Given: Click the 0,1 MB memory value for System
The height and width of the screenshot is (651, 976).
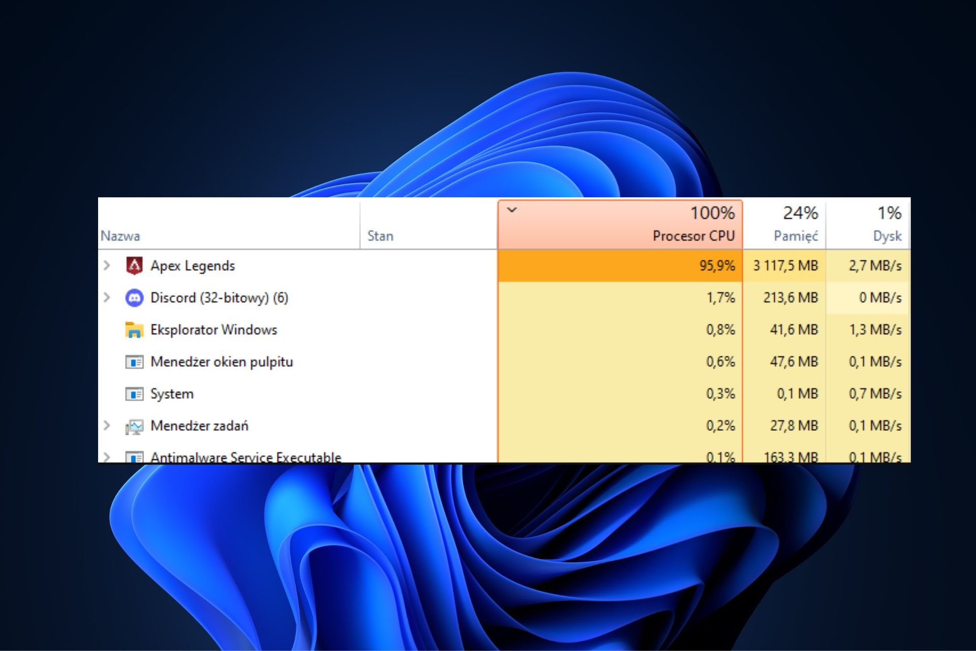Looking at the screenshot, I should tap(797, 394).
